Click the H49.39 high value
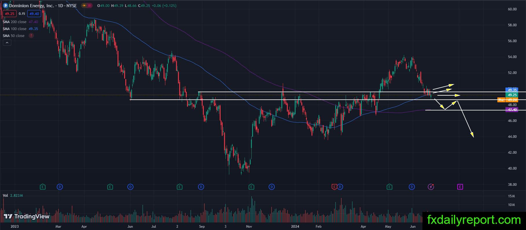 pyautogui.click(x=117, y=6)
